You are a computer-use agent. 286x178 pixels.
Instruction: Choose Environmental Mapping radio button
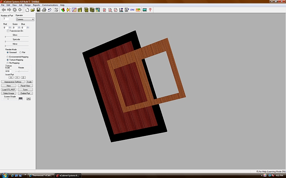pos(8,57)
